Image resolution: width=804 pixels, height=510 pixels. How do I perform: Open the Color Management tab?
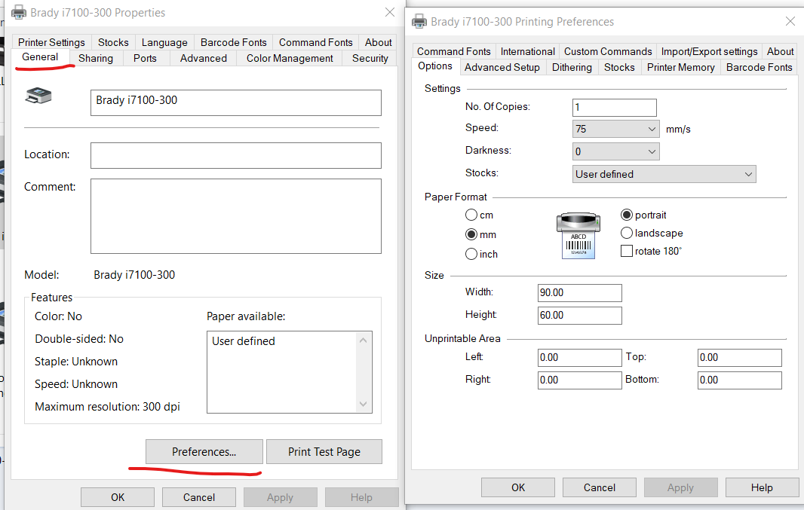pos(290,58)
